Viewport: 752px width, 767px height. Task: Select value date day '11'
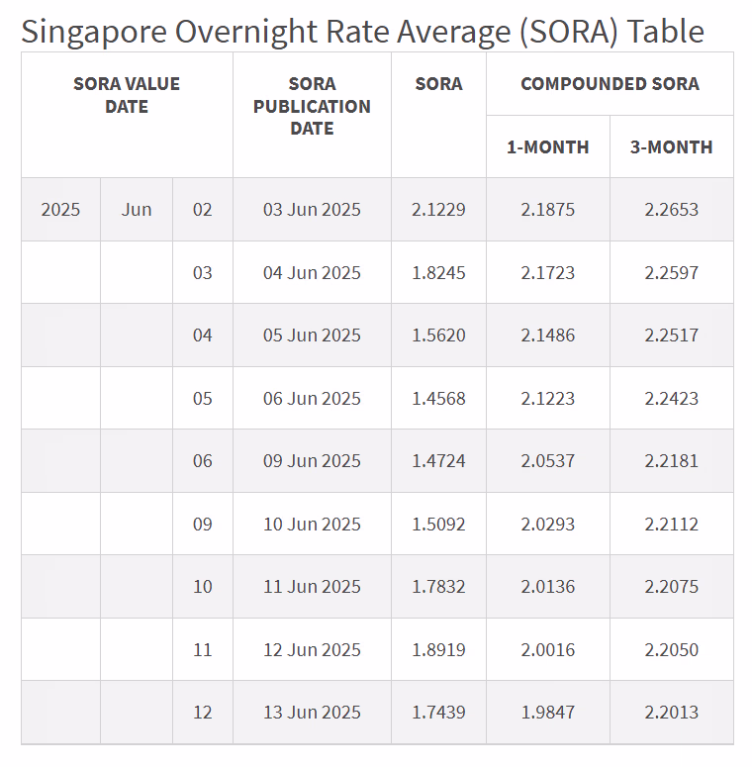pyautogui.click(x=203, y=649)
